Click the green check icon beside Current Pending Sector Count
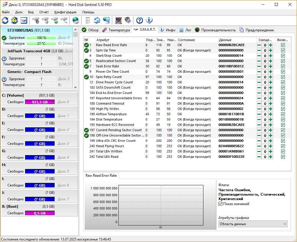Viewport: 297px width, 242px height. click(x=87, y=130)
